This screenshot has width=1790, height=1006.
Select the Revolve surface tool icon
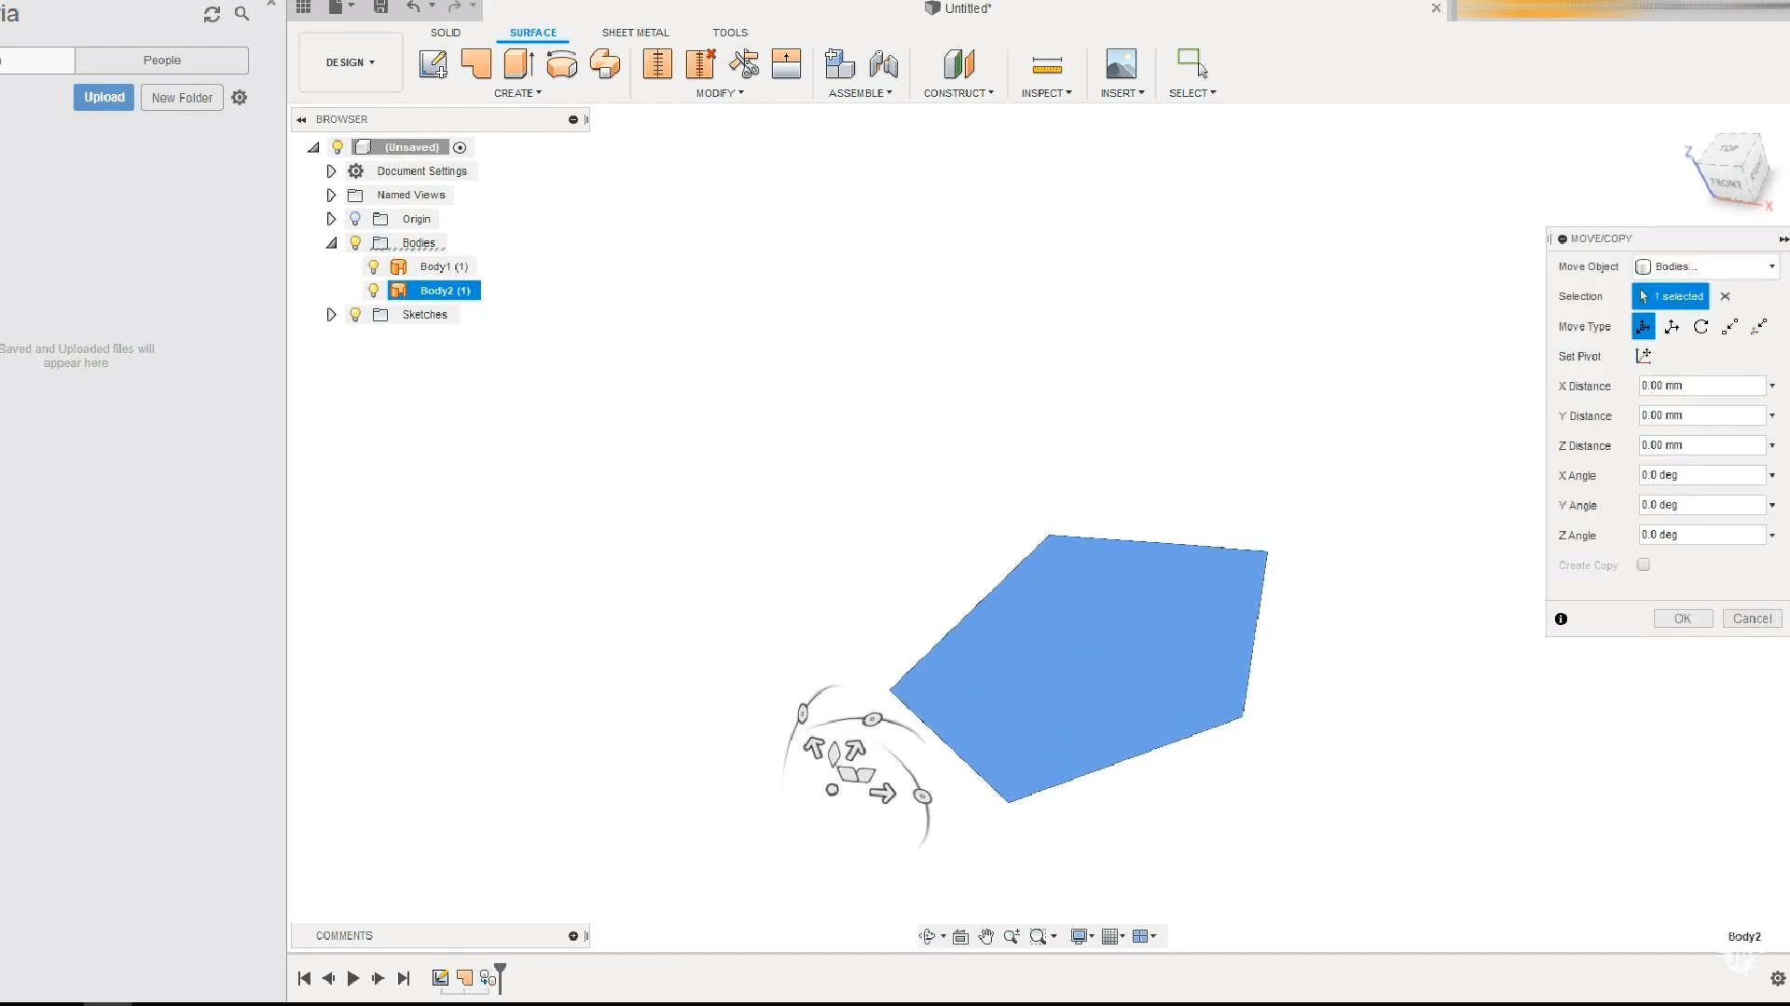(x=560, y=62)
